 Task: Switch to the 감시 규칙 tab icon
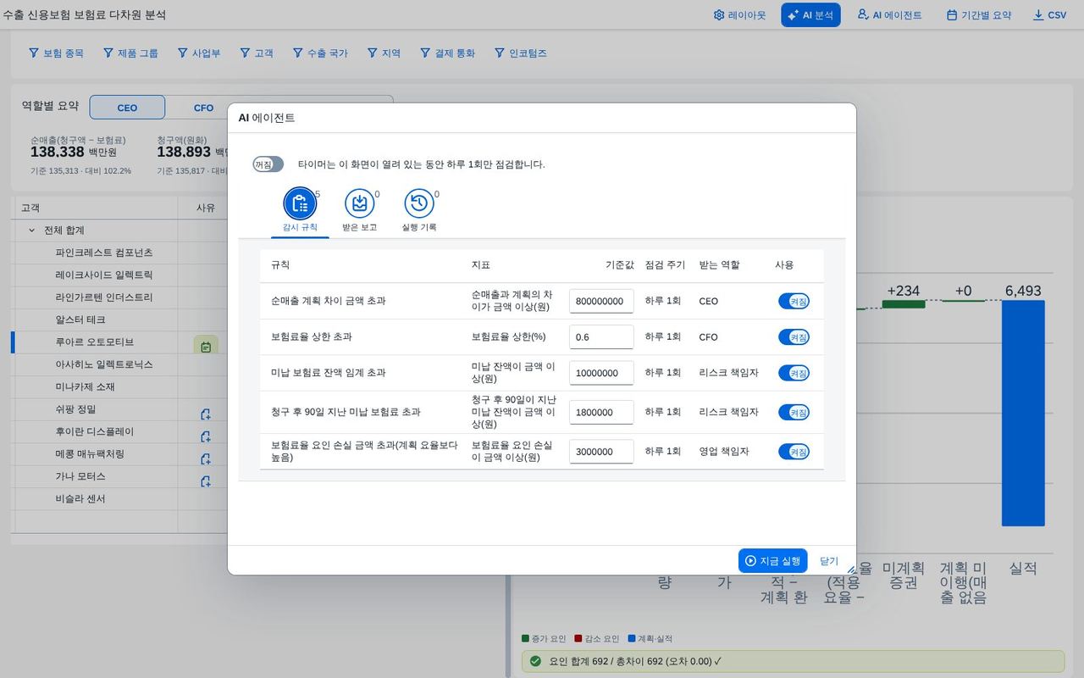(300, 203)
